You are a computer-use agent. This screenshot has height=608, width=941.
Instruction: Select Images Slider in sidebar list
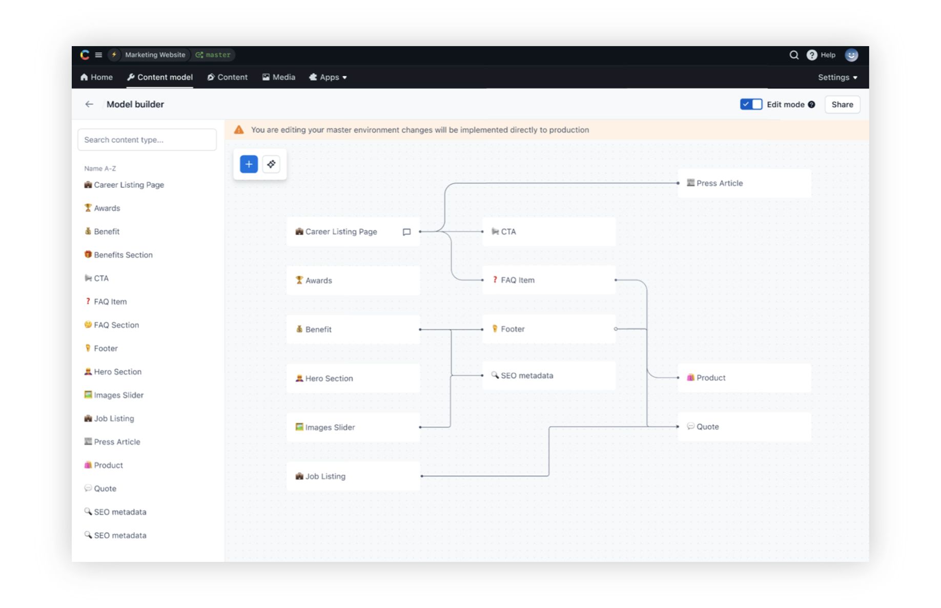coord(114,395)
